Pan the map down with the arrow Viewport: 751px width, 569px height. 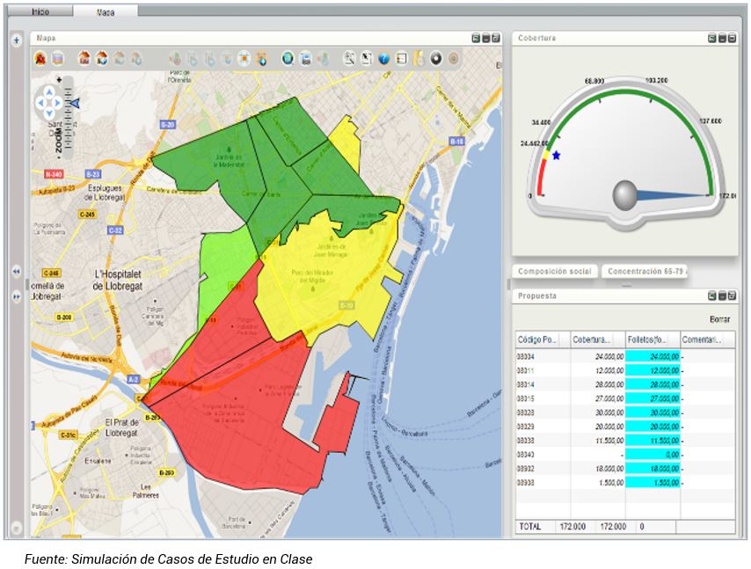tap(49, 113)
